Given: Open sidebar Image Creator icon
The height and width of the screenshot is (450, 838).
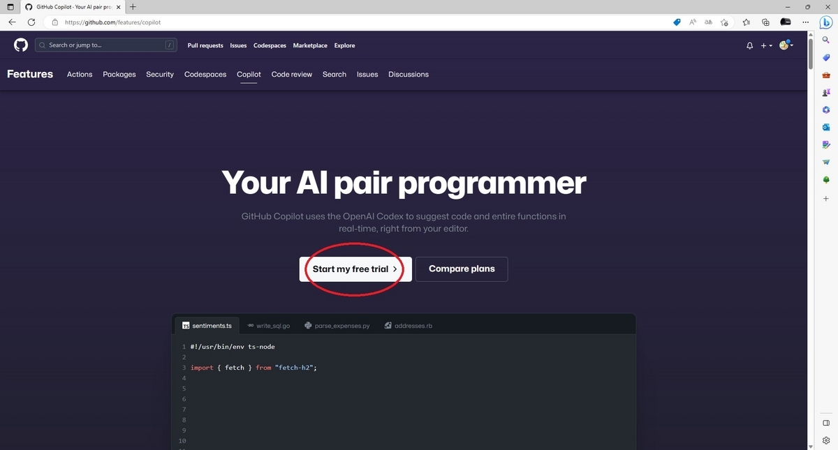Looking at the screenshot, I should [x=826, y=144].
